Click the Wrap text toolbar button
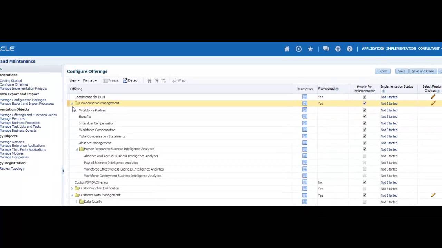 click(x=179, y=80)
